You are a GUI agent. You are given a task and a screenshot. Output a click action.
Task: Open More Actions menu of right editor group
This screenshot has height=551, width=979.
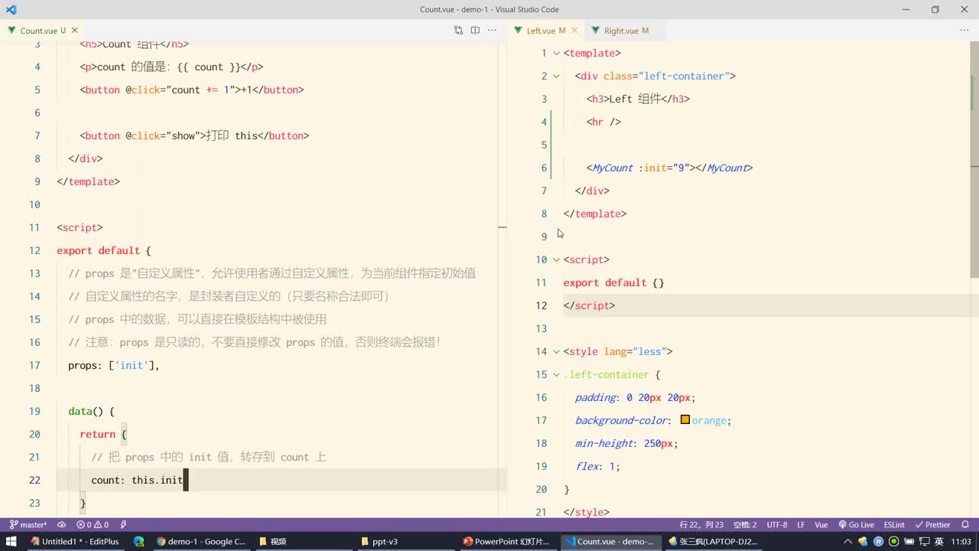pyautogui.click(x=964, y=31)
